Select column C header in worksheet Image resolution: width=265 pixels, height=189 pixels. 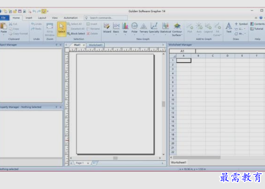[x=213, y=55]
